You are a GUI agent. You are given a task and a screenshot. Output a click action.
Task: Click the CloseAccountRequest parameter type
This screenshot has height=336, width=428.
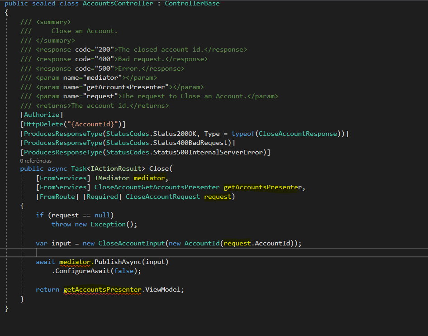[163, 197]
